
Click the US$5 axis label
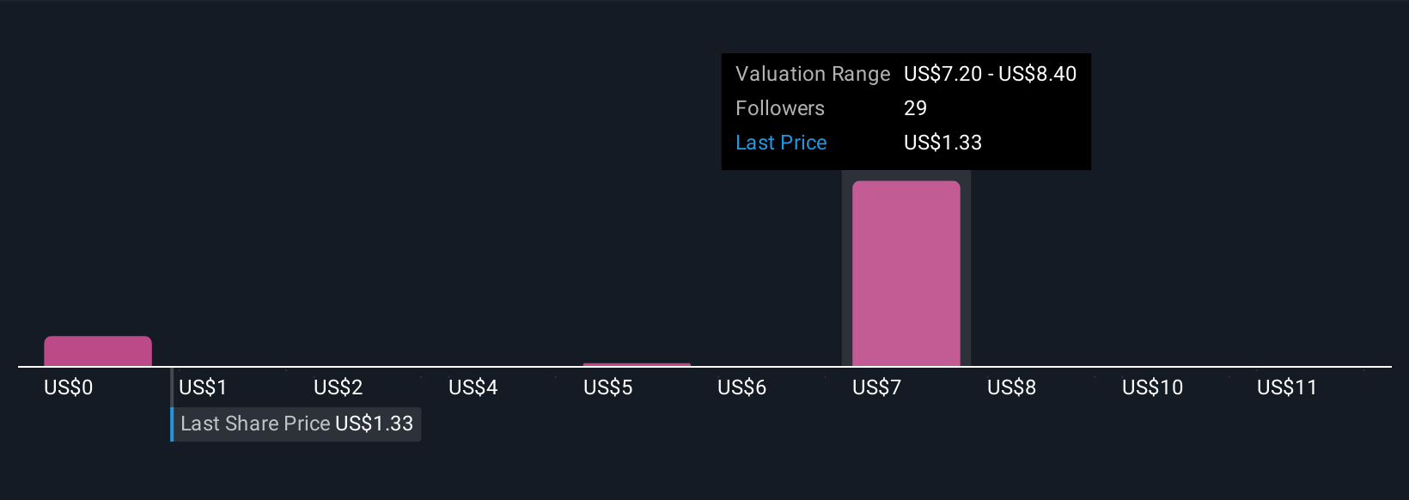click(x=607, y=387)
